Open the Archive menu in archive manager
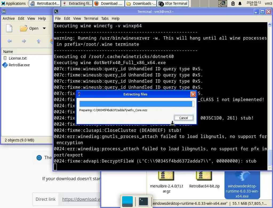The height and width of the screenshot is (208, 273). pos(9,18)
